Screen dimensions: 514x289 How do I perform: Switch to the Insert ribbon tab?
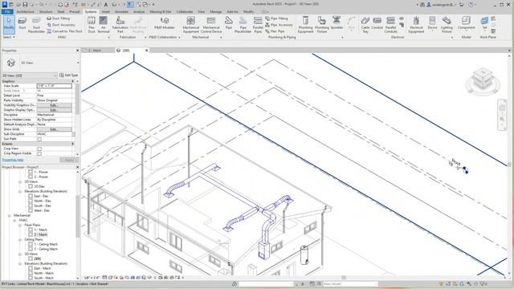coord(105,11)
